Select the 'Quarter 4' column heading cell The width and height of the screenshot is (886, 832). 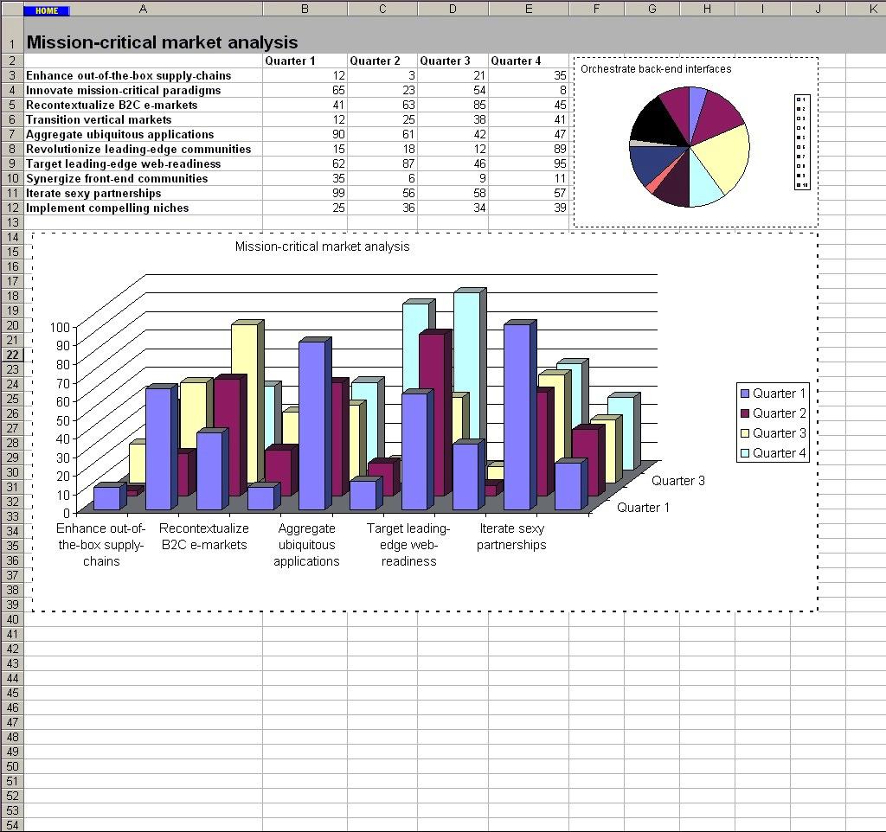[x=529, y=61]
